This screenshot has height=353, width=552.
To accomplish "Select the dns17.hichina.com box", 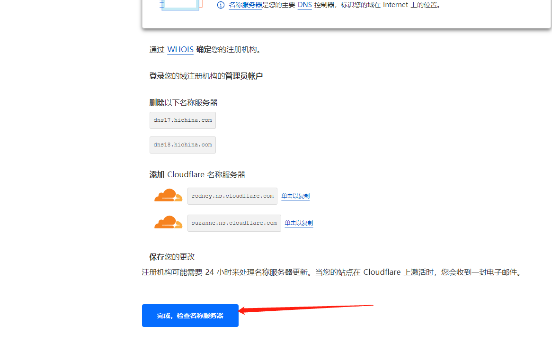I will pyautogui.click(x=183, y=120).
